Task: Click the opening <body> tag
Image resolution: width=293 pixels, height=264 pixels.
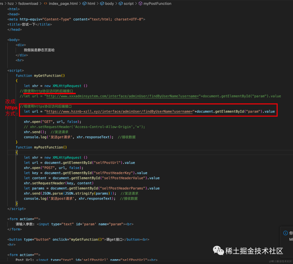Action: [14, 40]
